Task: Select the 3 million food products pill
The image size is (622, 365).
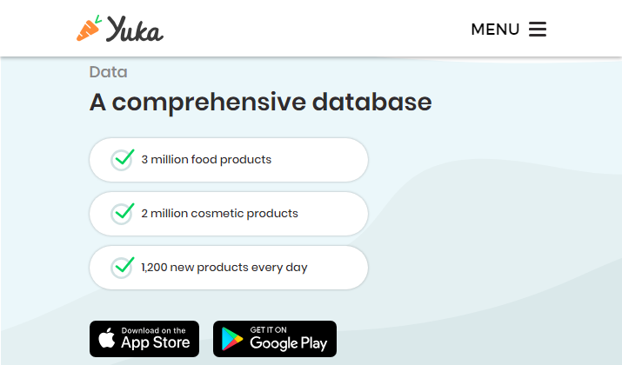Action: click(x=229, y=160)
